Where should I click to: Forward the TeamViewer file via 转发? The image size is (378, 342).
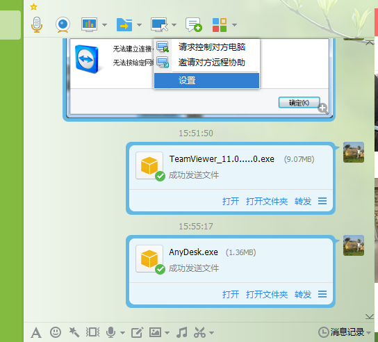click(303, 201)
